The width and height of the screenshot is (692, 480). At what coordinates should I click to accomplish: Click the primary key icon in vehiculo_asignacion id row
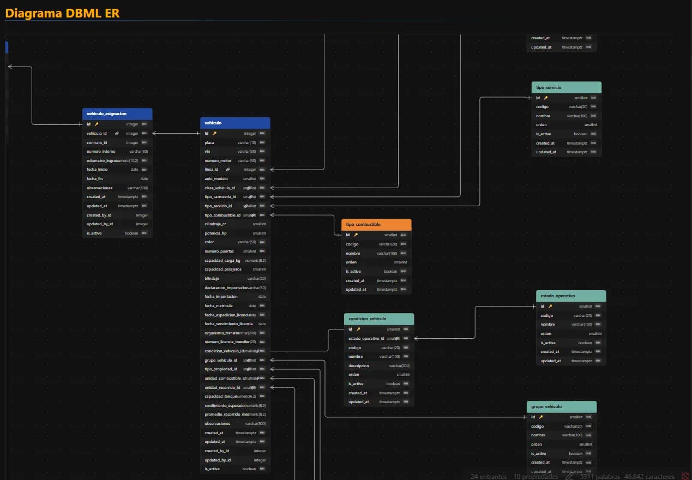pyautogui.click(x=97, y=124)
